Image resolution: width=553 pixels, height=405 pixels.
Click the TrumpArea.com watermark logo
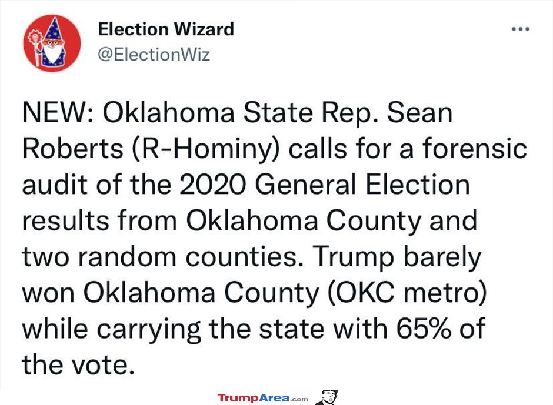(x=263, y=399)
